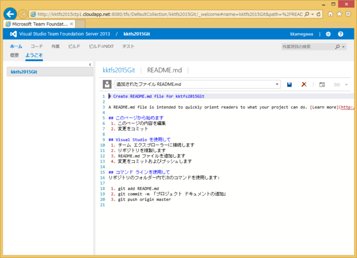Viewport: 357px width, 258px height.
Task: Click the refresh icon in address bar
Action: coord(319,14)
